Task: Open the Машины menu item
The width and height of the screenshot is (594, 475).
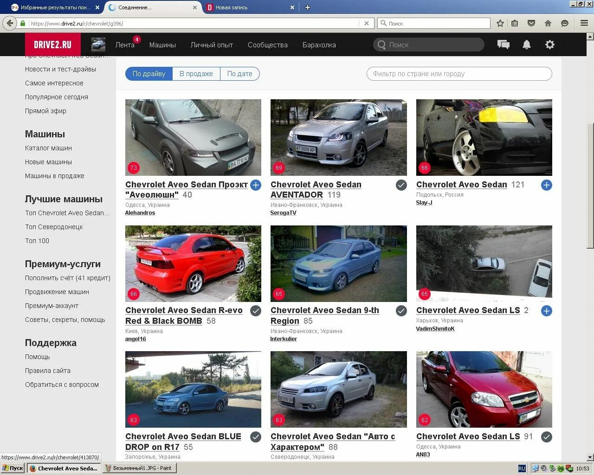Action: coord(162,45)
